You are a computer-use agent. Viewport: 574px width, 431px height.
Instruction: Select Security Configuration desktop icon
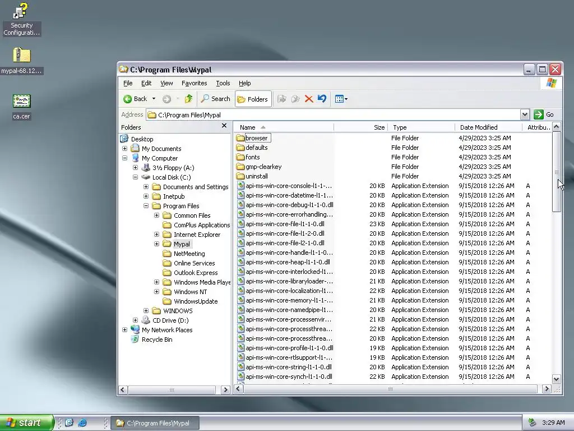tap(21, 19)
